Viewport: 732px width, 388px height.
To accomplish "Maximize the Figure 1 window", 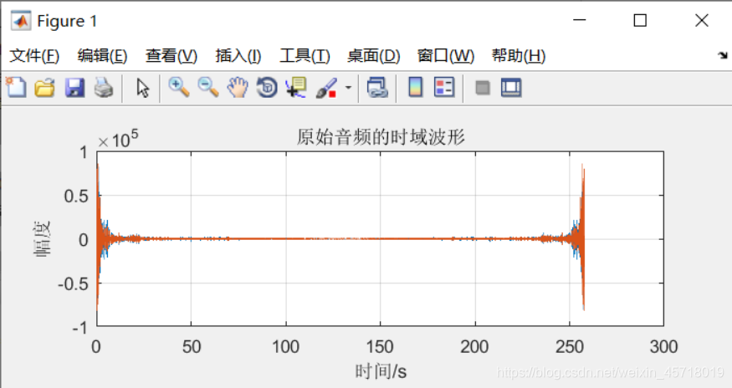I will 640,20.
